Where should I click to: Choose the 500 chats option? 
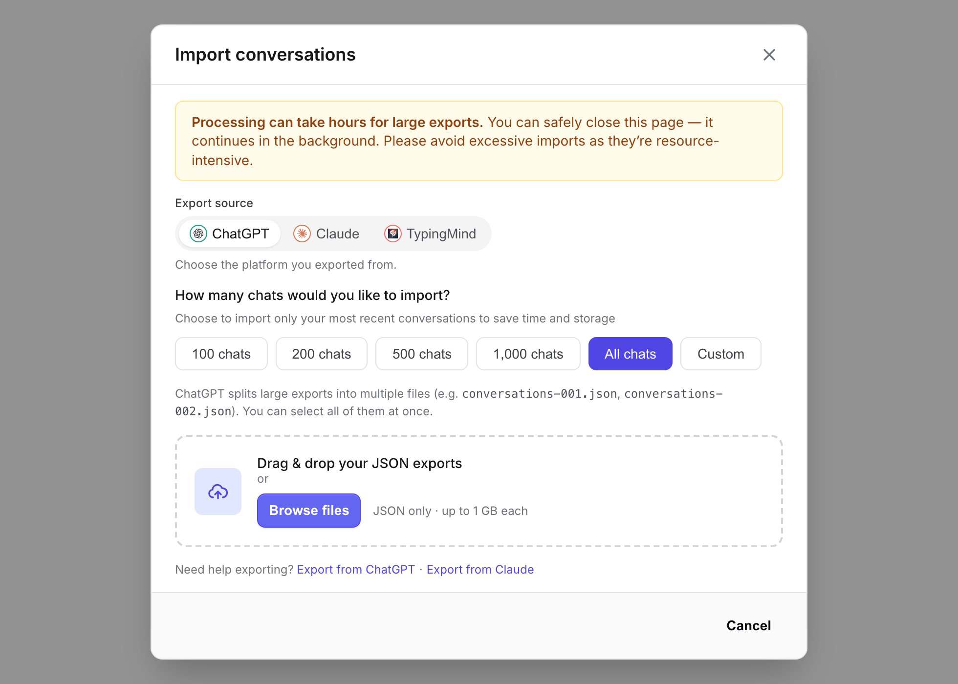click(422, 354)
